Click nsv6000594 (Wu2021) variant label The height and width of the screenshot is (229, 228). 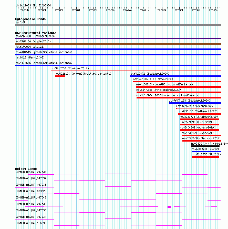point(30,47)
